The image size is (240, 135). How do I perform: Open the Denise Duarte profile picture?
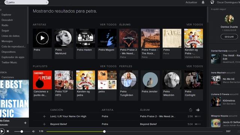(229, 19)
